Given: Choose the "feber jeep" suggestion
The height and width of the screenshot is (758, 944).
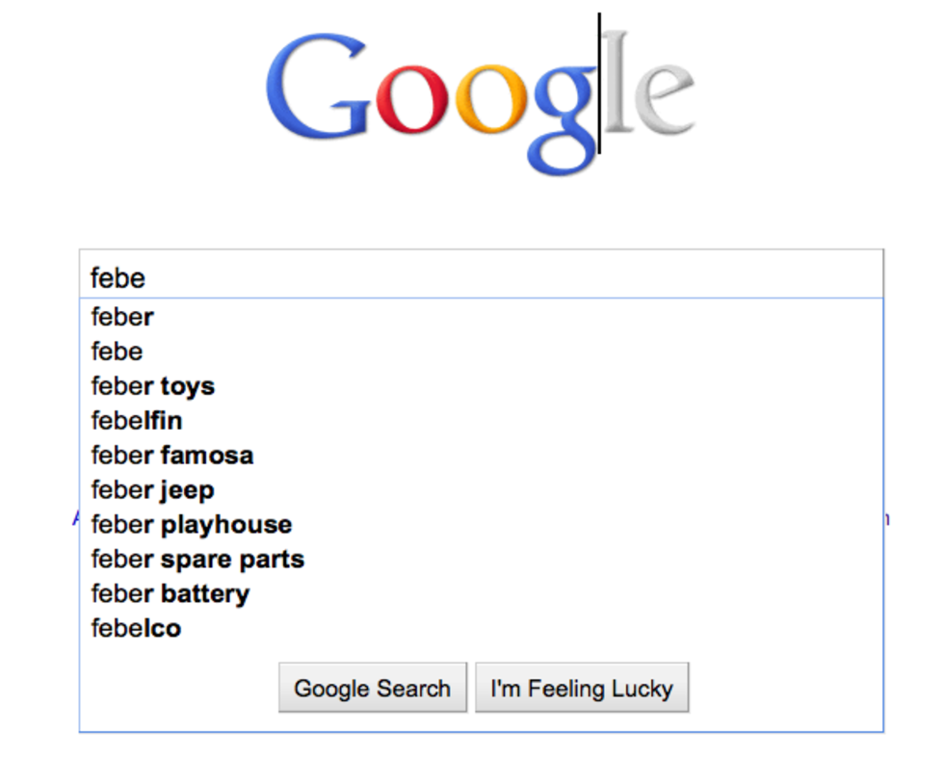Looking at the screenshot, I should click(481, 489).
